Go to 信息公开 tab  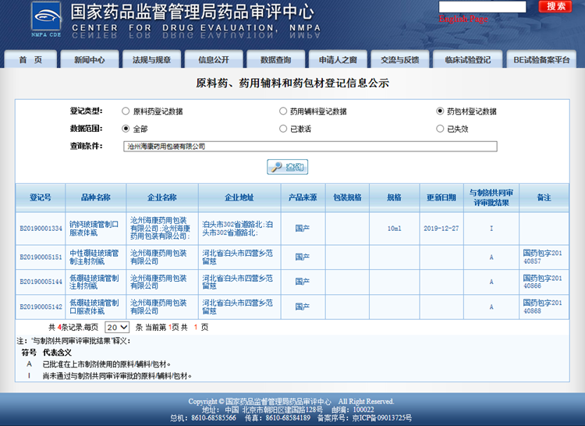pyautogui.click(x=214, y=60)
